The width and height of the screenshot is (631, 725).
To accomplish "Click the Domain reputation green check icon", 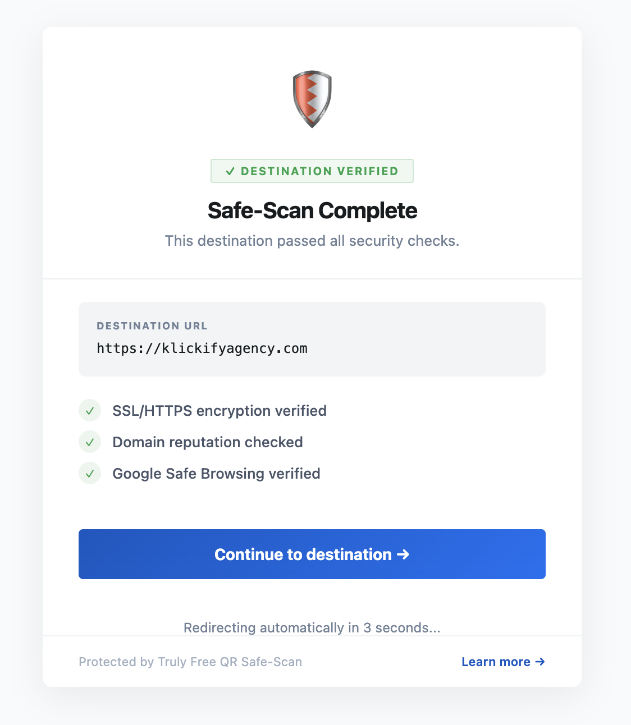I will click(x=90, y=442).
